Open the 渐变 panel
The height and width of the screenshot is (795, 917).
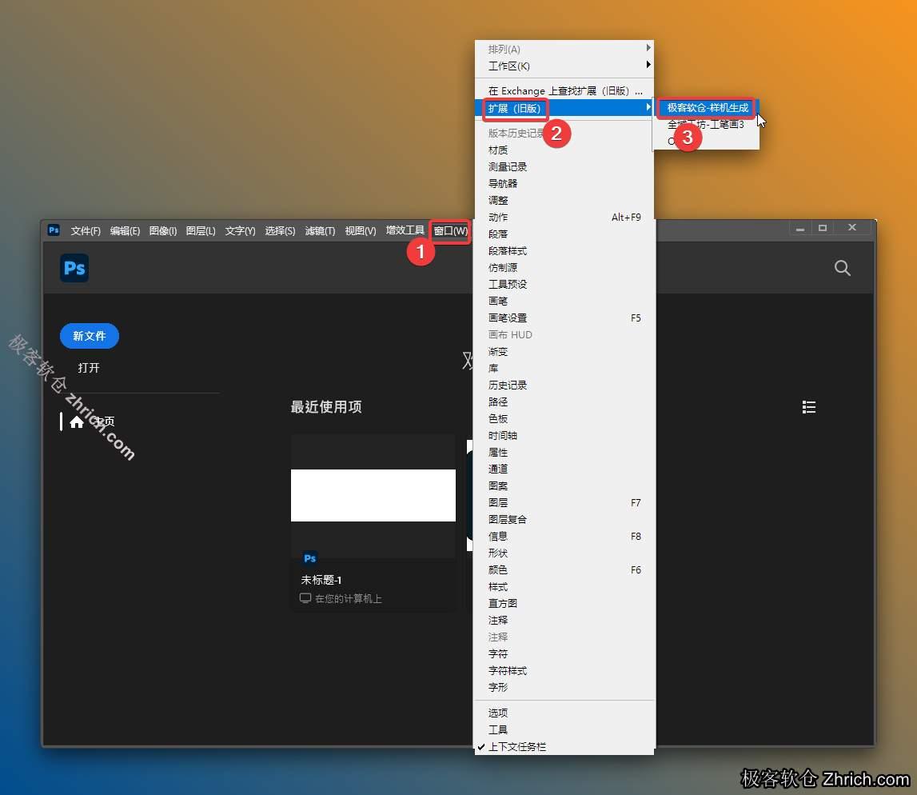point(564,352)
